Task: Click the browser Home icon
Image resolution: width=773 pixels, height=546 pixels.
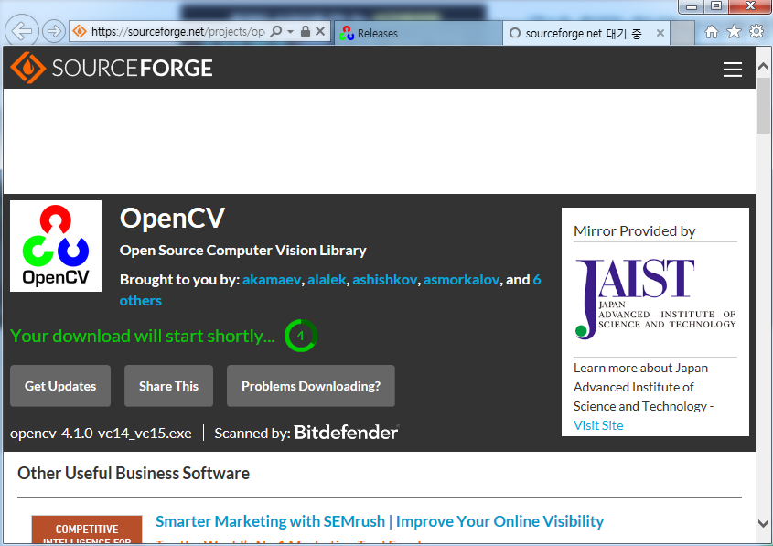Action: pos(712,32)
